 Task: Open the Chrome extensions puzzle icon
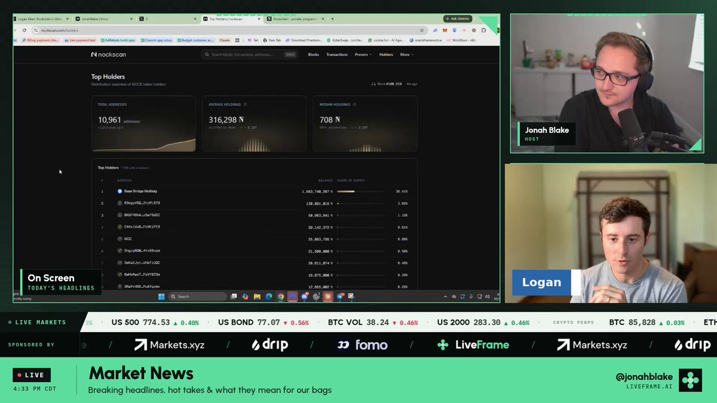pos(484,30)
